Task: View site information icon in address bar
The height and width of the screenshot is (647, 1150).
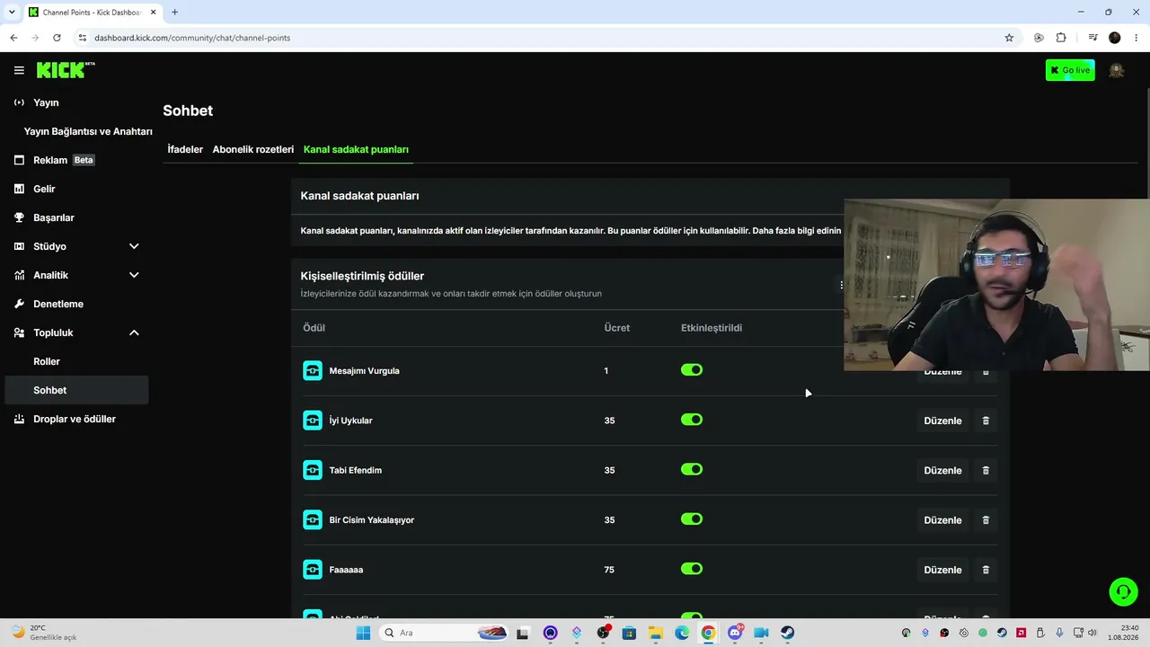Action: (x=82, y=38)
